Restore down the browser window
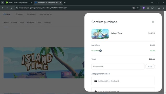This screenshot has width=166, height=94. coord(158,3)
